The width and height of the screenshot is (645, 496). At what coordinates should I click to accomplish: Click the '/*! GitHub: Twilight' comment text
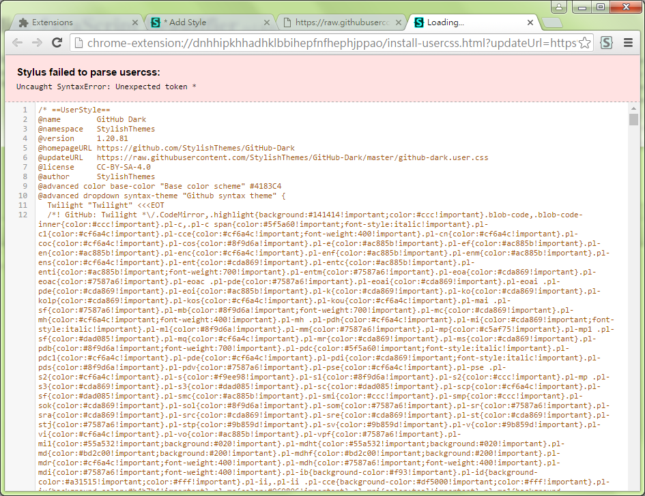coord(98,215)
